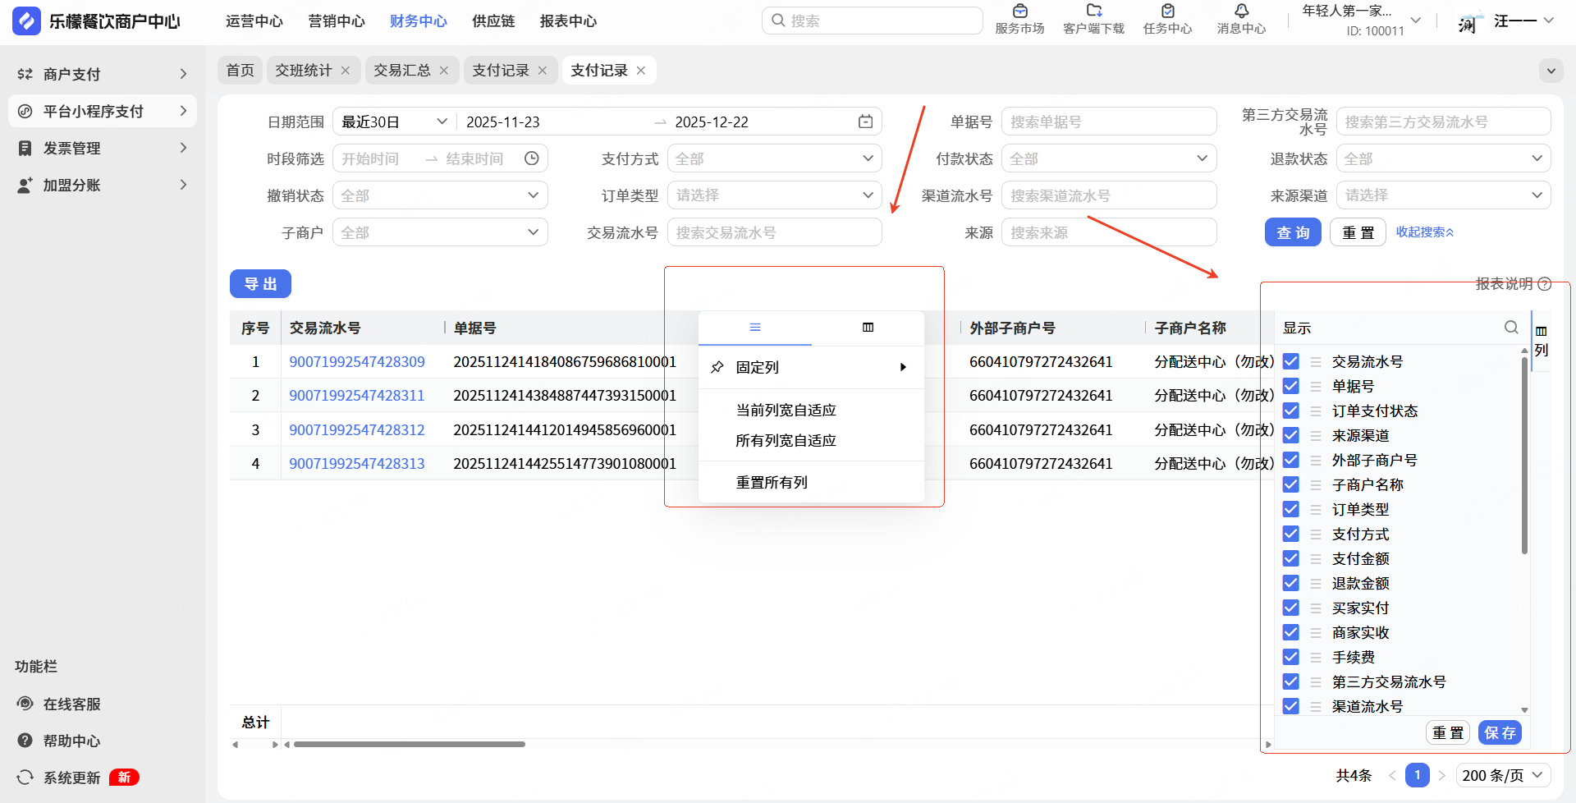
Task: Uncheck the 订单支付状态 column checkbox
Action: (x=1291, y=411)
